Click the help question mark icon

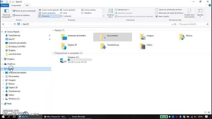pos(210,5)
